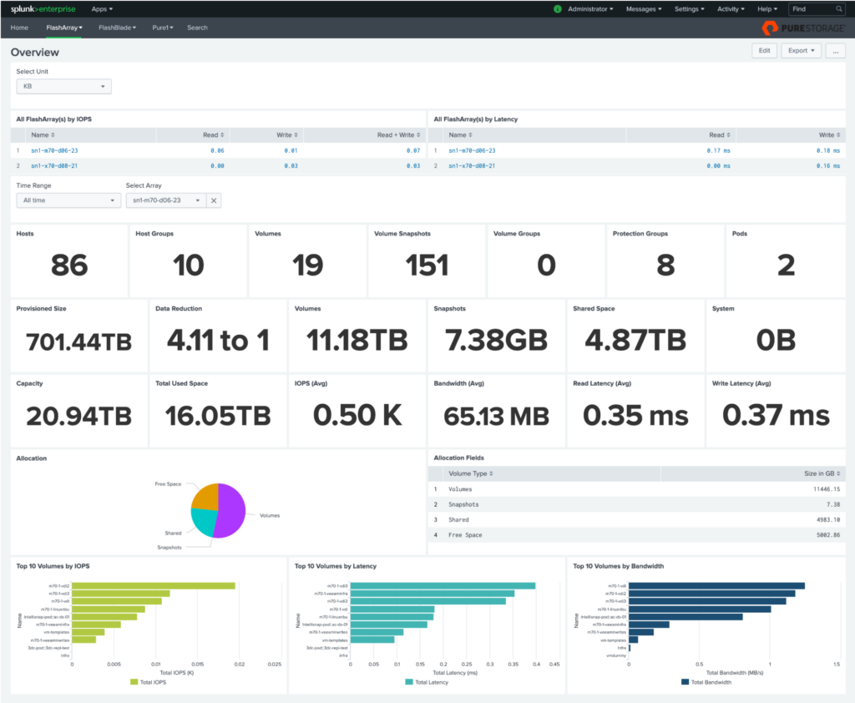
Task: Click the Total Used Space 16.05TB value
Action: pyautogui.click(x=218, y=416)
